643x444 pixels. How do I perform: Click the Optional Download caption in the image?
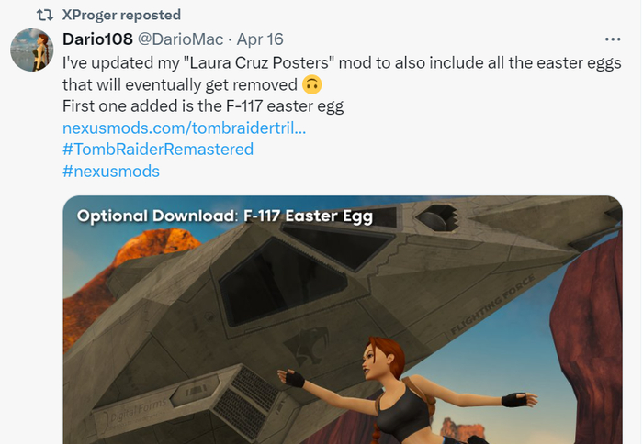click(225, 216)
